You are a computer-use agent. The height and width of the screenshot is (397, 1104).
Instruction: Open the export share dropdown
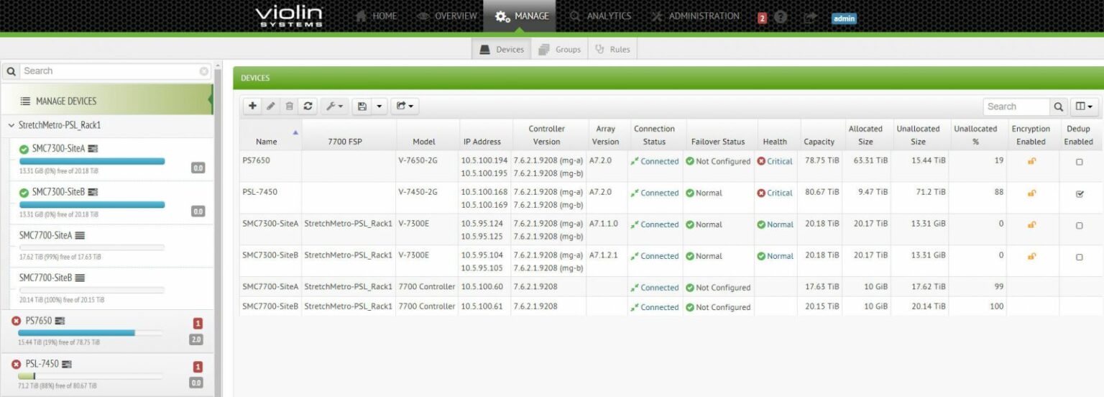pyautogui.click(x=405, y=106)
